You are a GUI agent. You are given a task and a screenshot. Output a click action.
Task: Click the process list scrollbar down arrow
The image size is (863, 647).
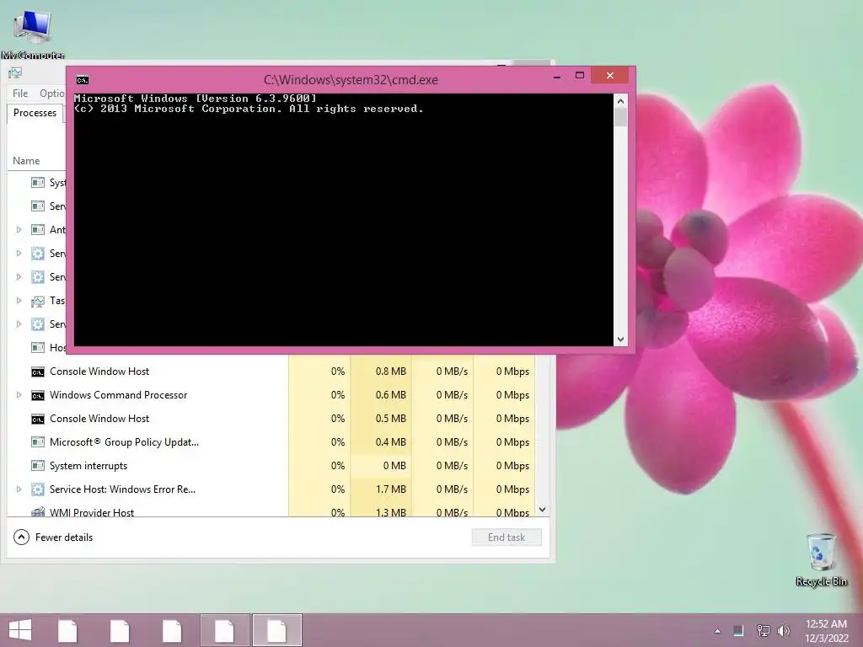[x=542, y=510]
